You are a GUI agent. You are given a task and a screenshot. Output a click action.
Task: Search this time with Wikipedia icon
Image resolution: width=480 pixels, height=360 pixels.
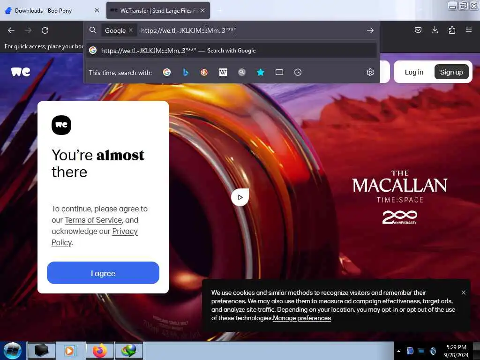223,72
